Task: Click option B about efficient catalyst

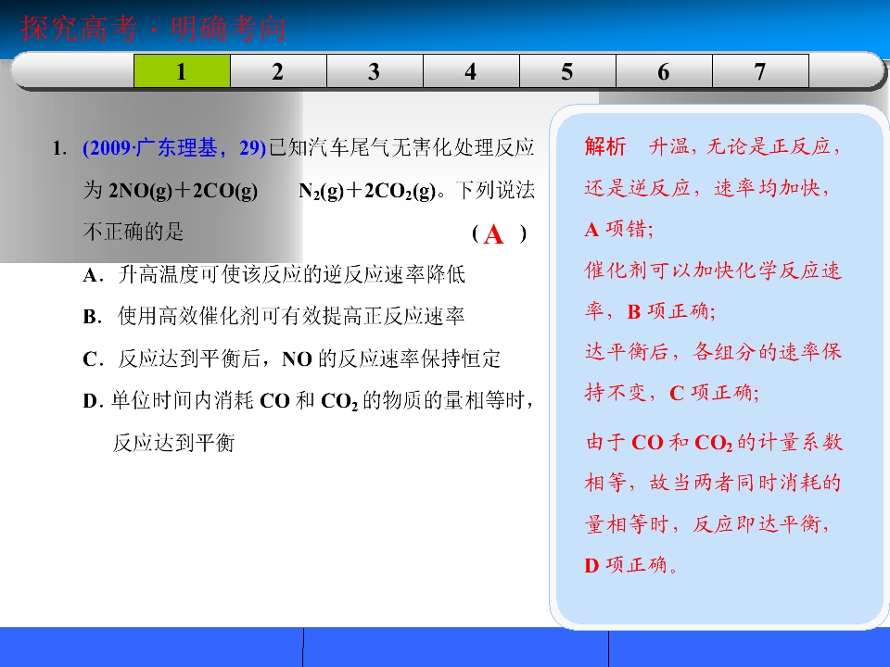Action: [x=274, y=316]
